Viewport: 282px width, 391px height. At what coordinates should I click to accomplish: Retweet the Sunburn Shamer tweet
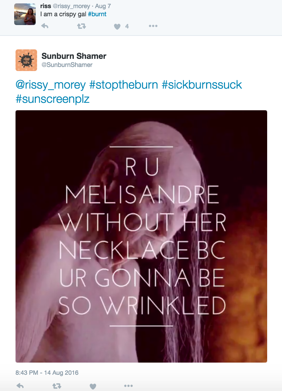click(57, 386)
